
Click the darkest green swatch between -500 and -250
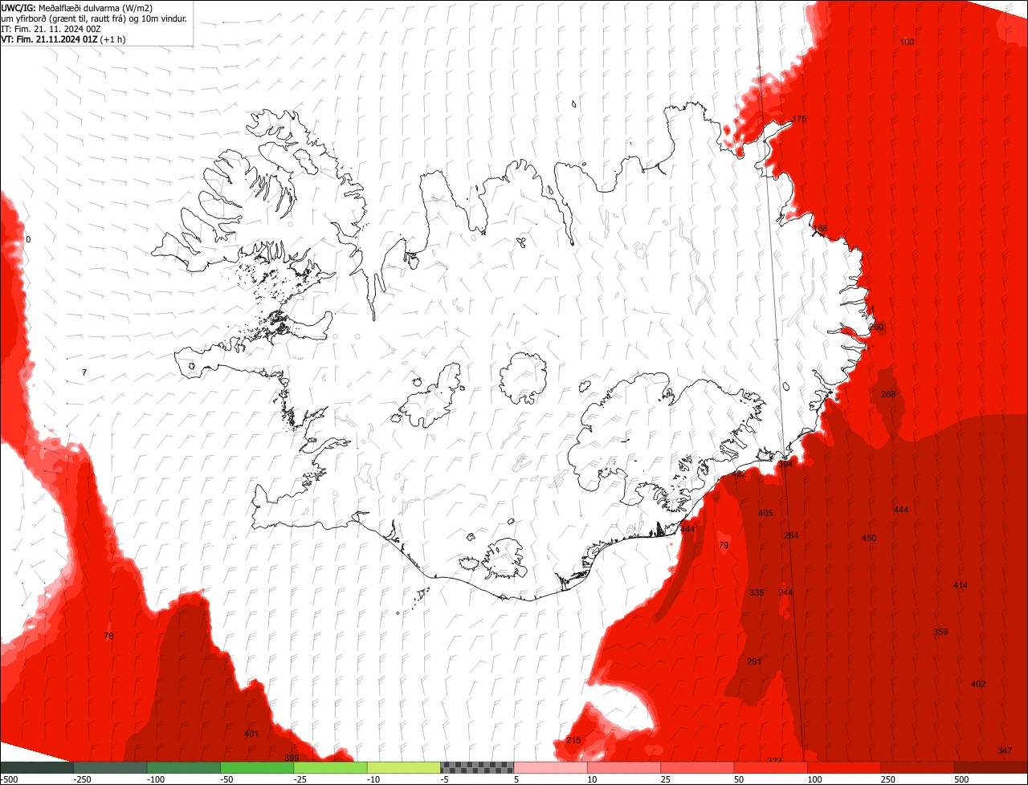point(36,767)
